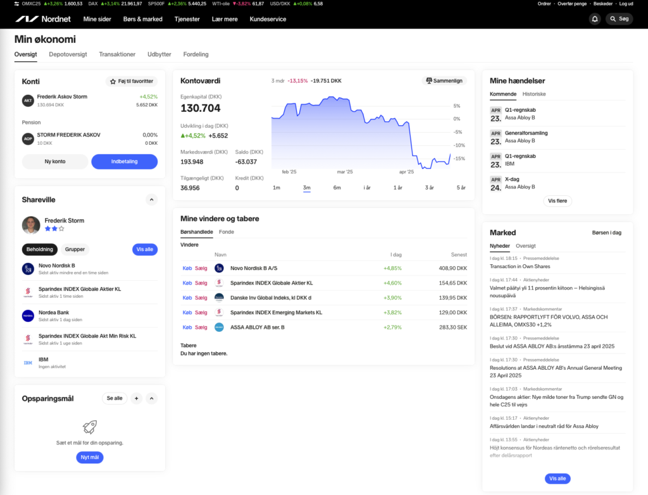
Task: Open the Historiske tab in Mine hændelser
Action: 535,94
